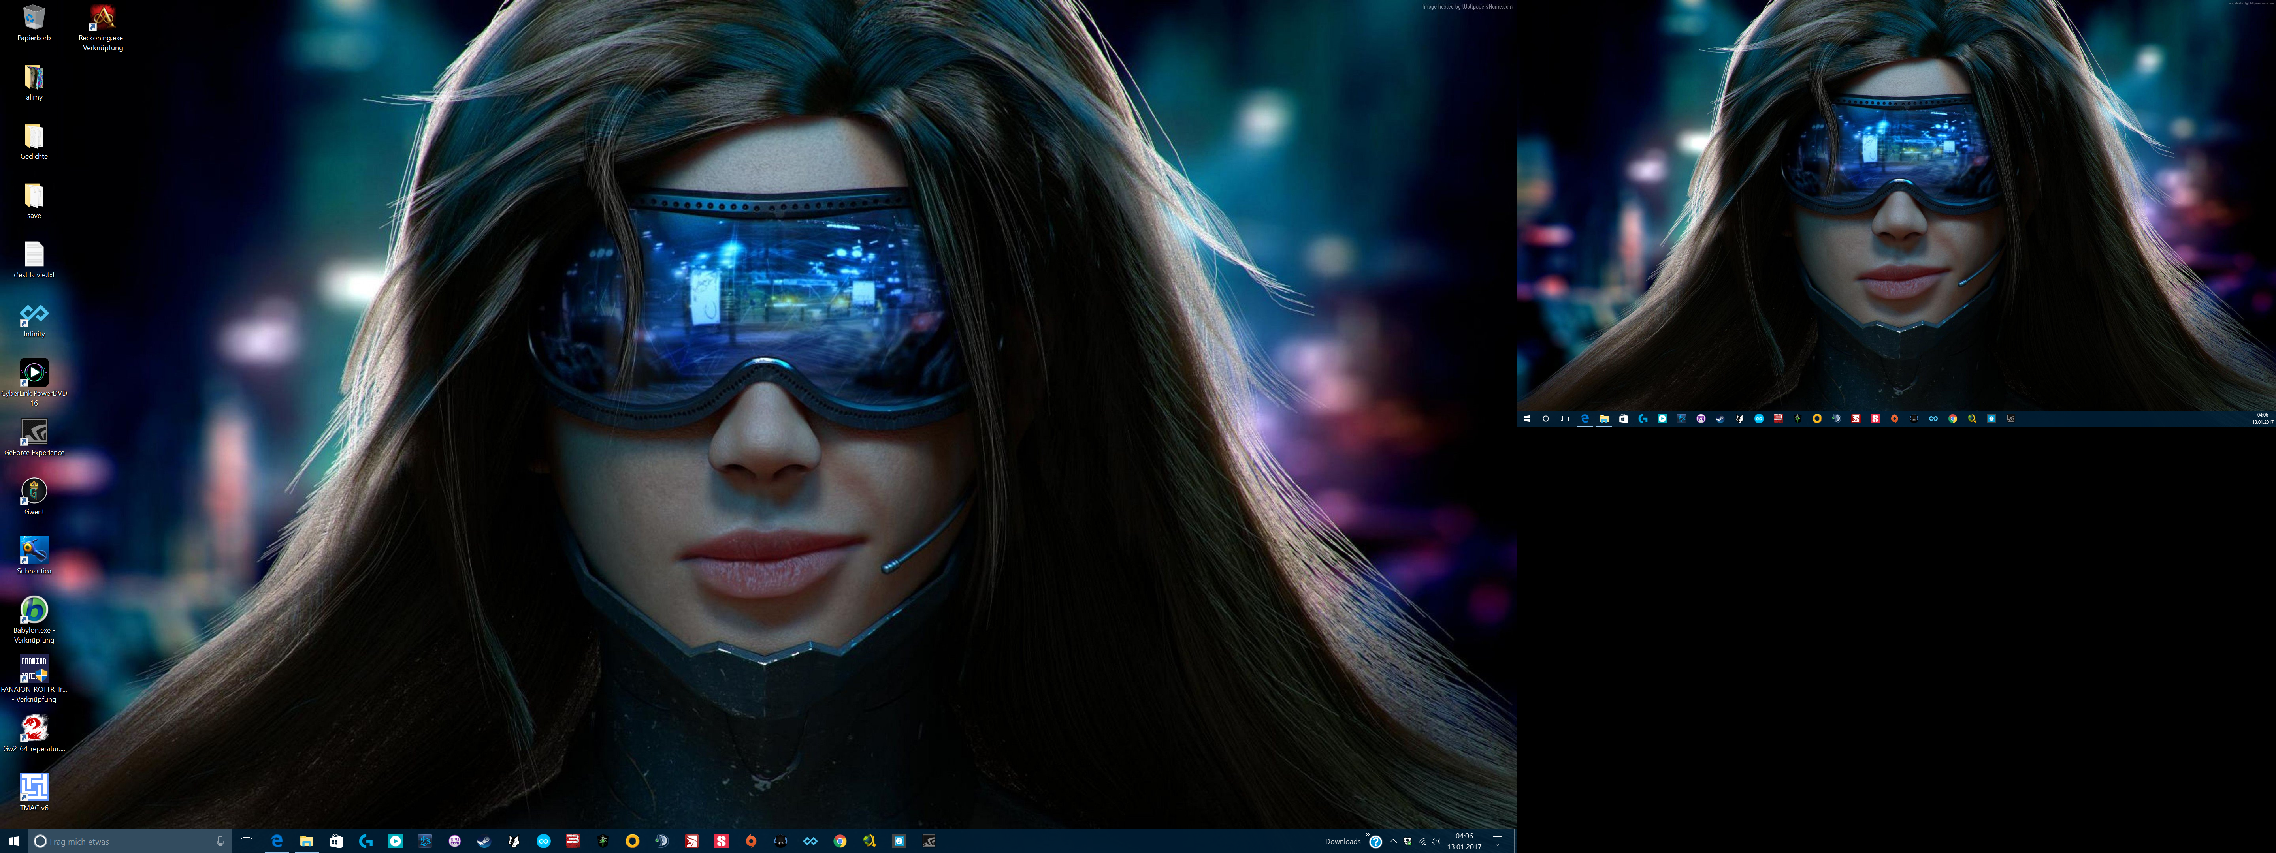This screenshot has height=853, width=2276.
Task: Open the blue Infinity chain icon on main taskbar
Action: [810, 842]
